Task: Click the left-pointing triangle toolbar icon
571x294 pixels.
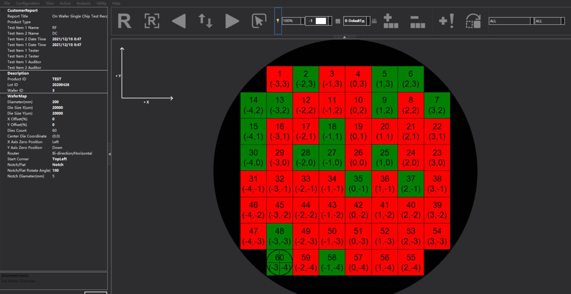Action: point(179,21)
